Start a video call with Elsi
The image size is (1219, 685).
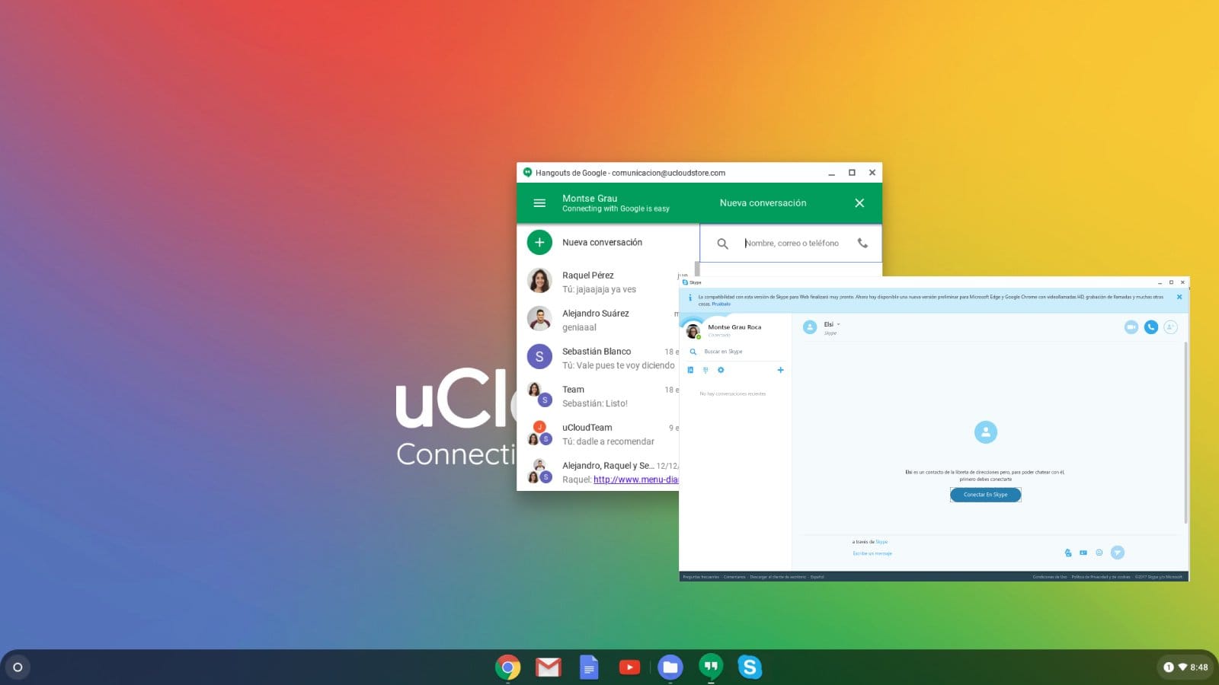tap(1131, 327)
